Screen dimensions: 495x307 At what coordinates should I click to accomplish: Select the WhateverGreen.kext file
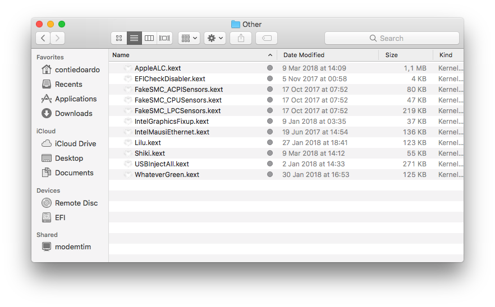[167, 175]
